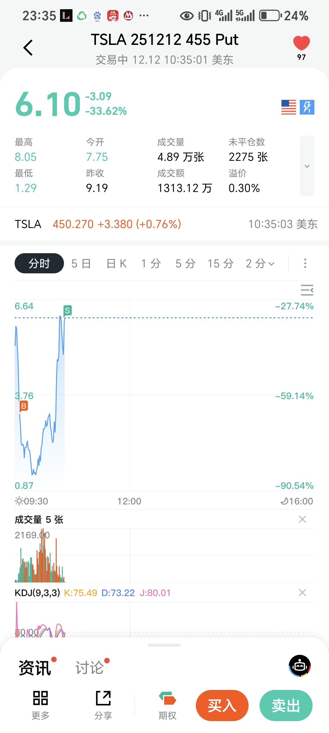
Task: Tap the back arrow icon
Action: [x=28, y=48]
